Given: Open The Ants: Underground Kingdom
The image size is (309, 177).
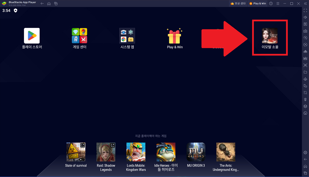Looking at the screenshot, I should click(226, 152).
